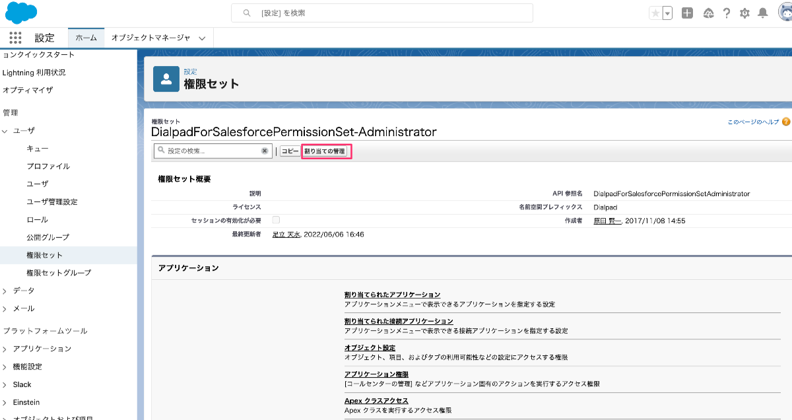The image size is (792, 420).
Task: Open the このページのヘルプ link
Action: click(753, 122)
